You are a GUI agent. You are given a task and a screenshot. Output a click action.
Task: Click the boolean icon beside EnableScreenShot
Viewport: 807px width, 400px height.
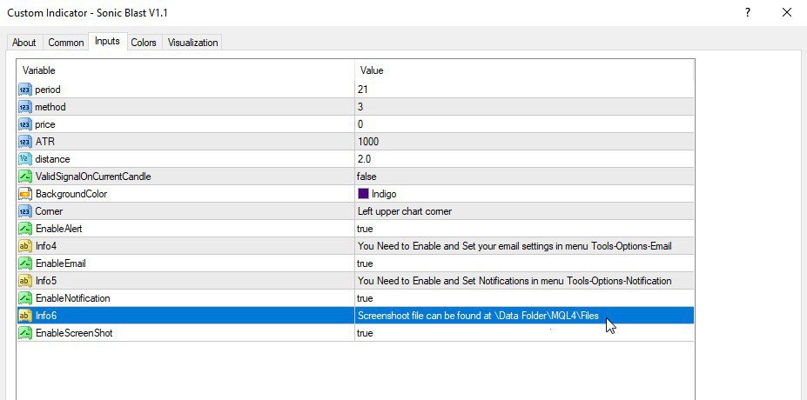pos(24,333)
